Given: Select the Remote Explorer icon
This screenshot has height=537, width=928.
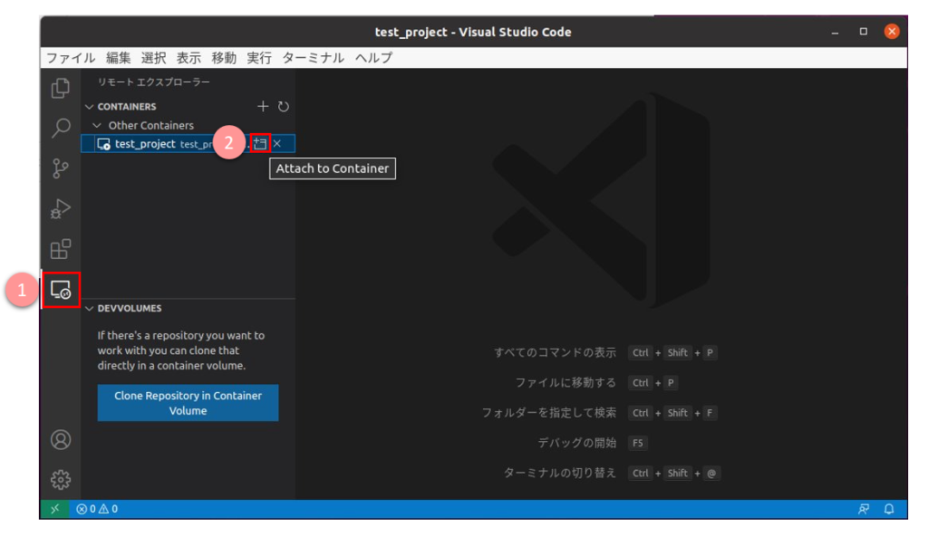Looking at the screenshot, I should [x=60, y=288].
